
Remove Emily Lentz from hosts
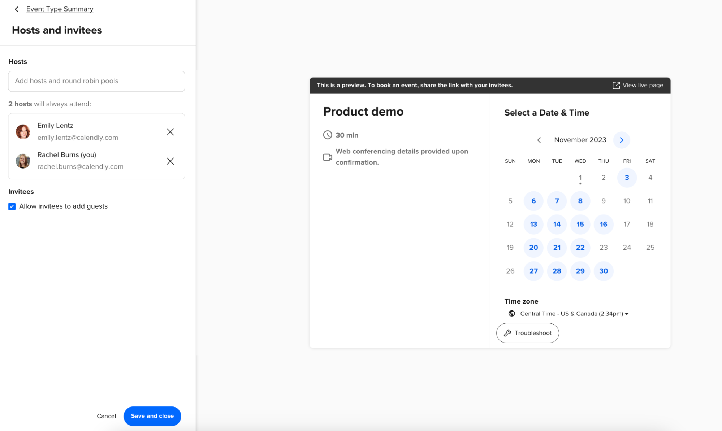(170, 132)
